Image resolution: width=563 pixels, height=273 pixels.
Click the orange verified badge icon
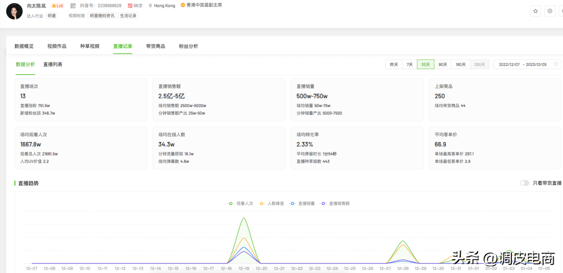183,5
